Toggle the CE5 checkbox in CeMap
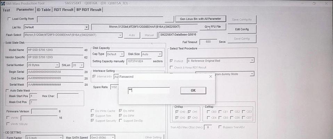The width and height of the screenshot is (333, 139). (220, 117)
